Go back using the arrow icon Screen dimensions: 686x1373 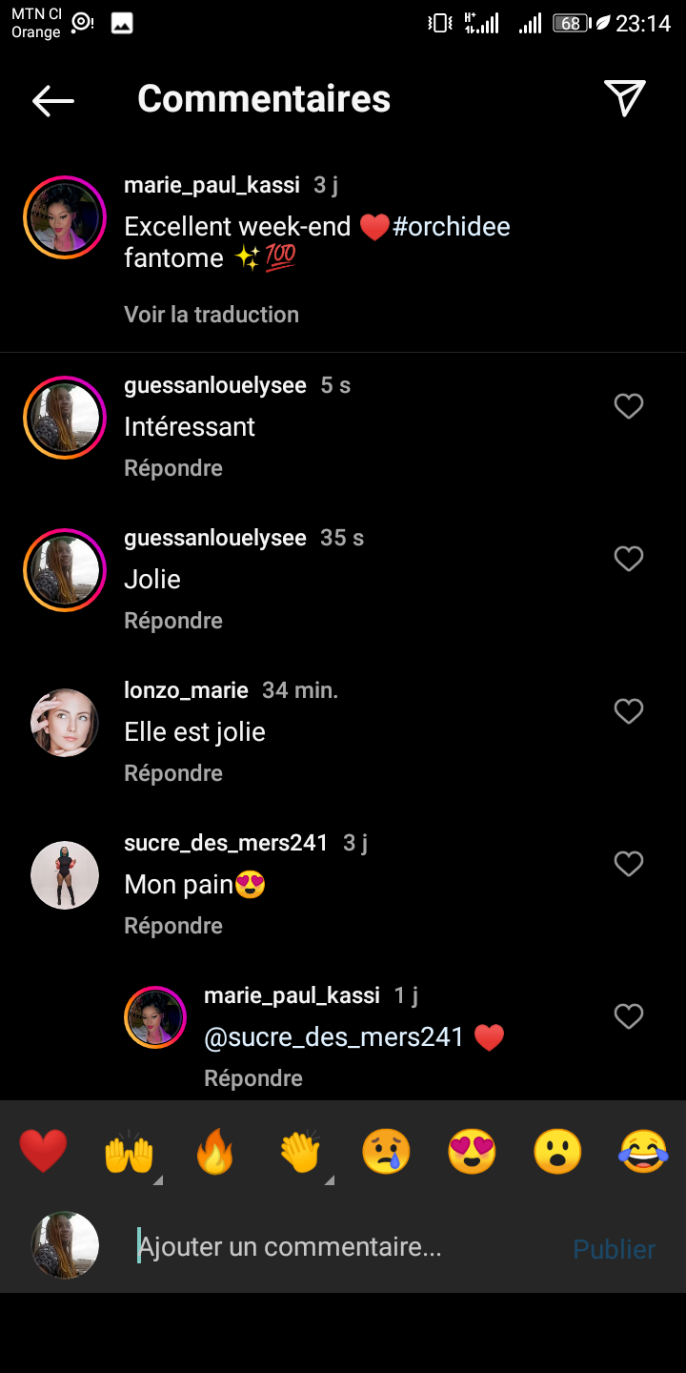tap(53, 100)
